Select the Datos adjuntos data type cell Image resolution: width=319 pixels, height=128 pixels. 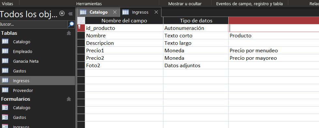196,65
